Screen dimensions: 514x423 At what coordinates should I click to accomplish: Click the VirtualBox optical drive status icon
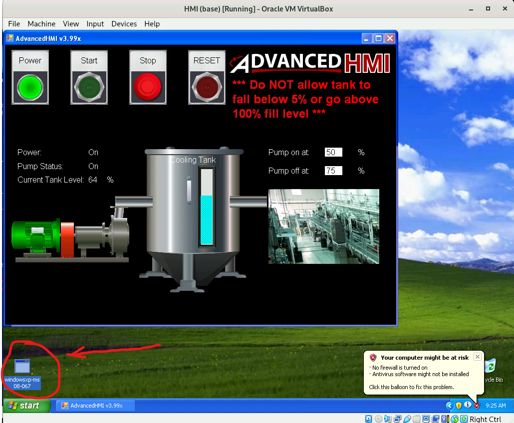coord(379,419)
